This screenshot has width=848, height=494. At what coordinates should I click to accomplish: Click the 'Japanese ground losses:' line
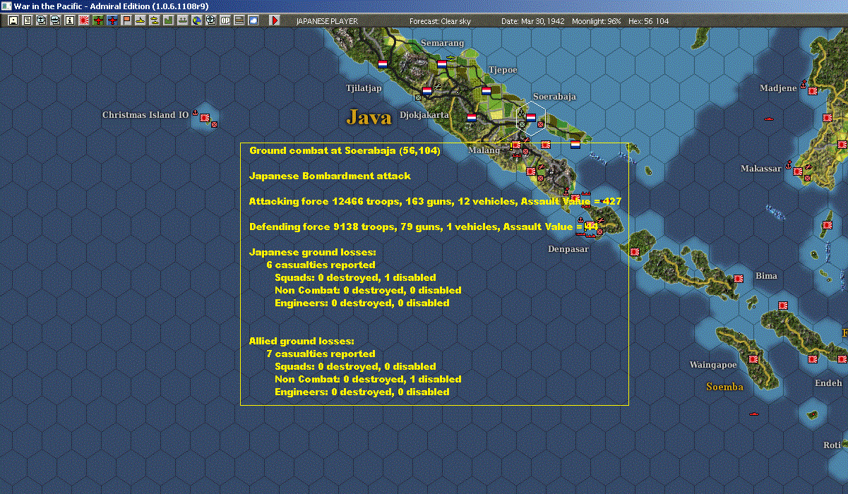click(313, 252)
